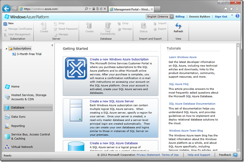Collapse the Subscriptions tree node
Screen dimensions: 244x162
(7, 49)
